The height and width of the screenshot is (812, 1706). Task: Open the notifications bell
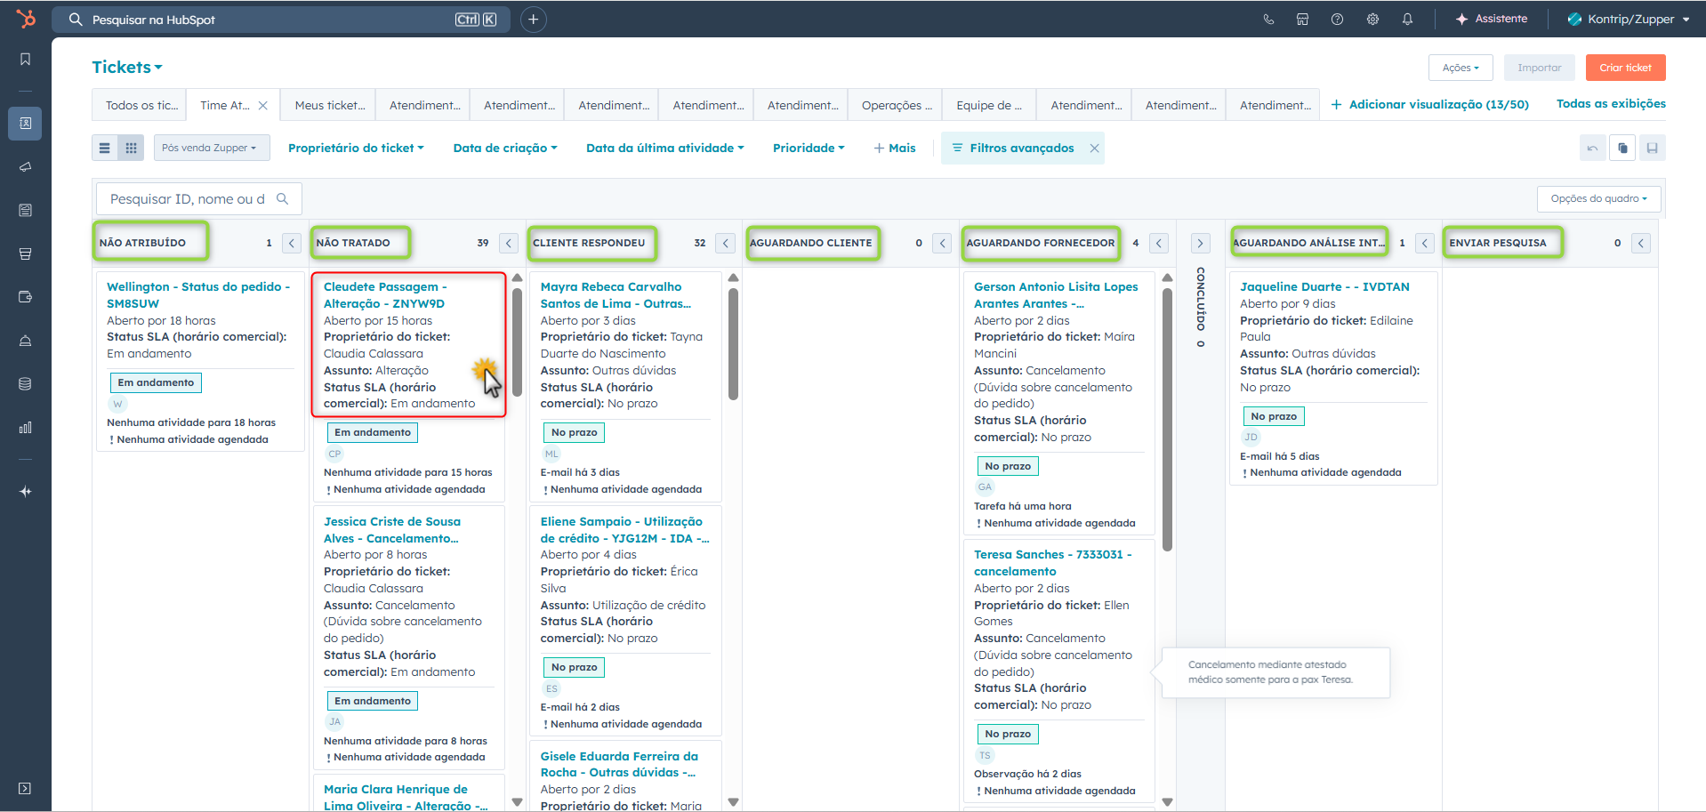1407,20
